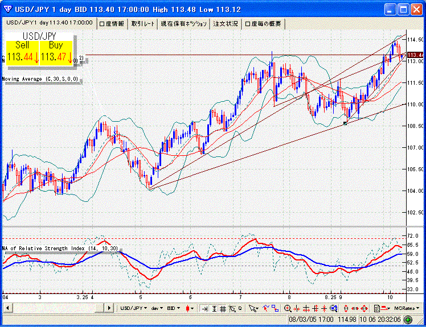
Task: Click the horizontal scrollbar right arrow
Action: pyautogui.click(x=109, y=308)
